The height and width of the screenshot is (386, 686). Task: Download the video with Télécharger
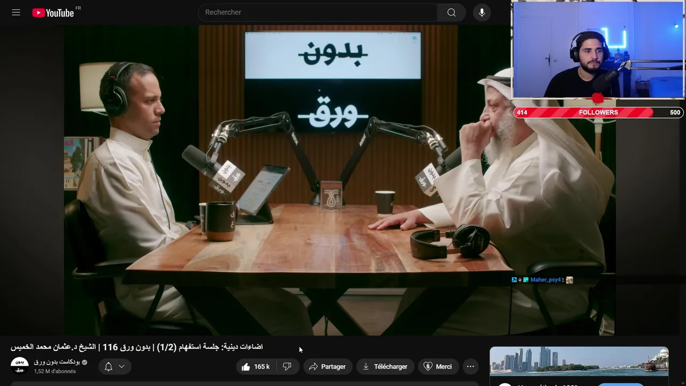385,367
